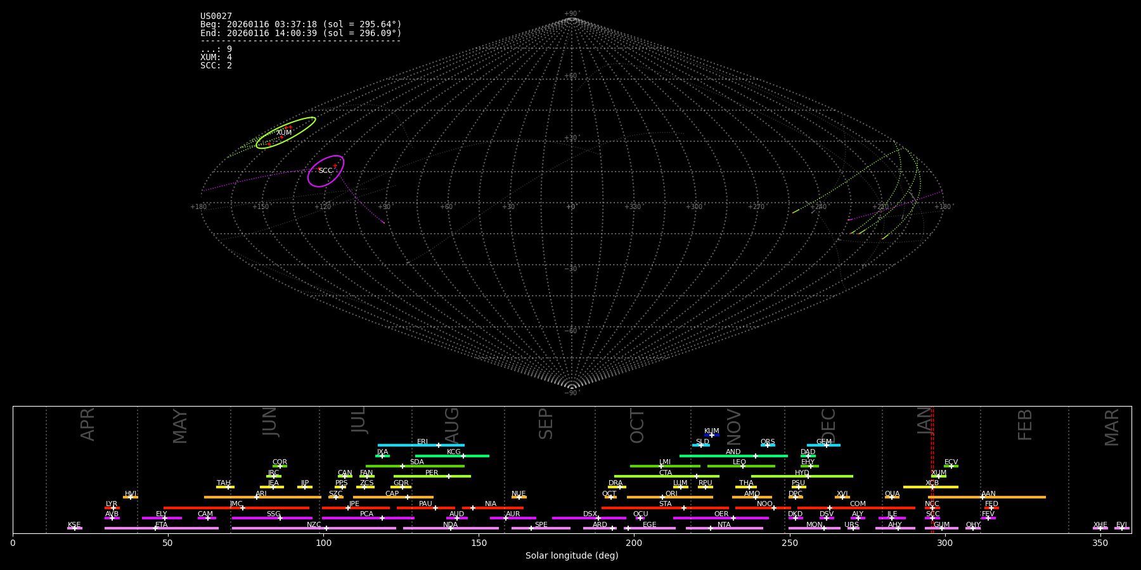Click the ECV shower label

[x=951, y=462]
